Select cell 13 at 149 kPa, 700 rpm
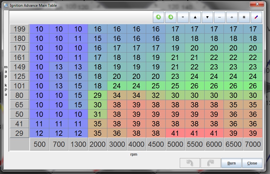Screen dimensions: 270x174 click(x=59, y=67)
